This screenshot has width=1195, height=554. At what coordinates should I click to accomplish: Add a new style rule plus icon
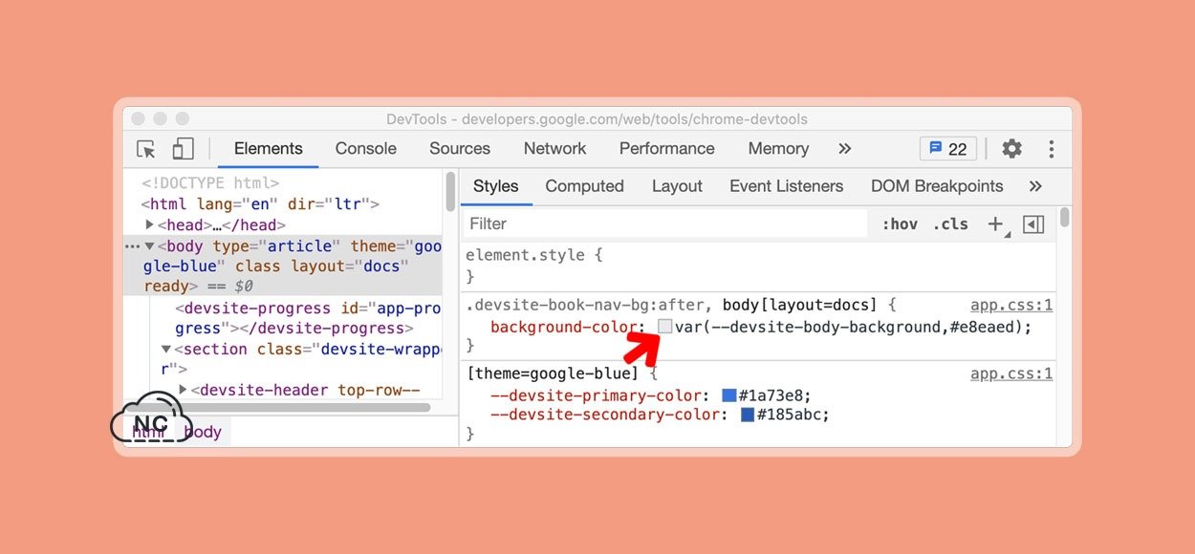pyautogui.click(x=995, y=224)
